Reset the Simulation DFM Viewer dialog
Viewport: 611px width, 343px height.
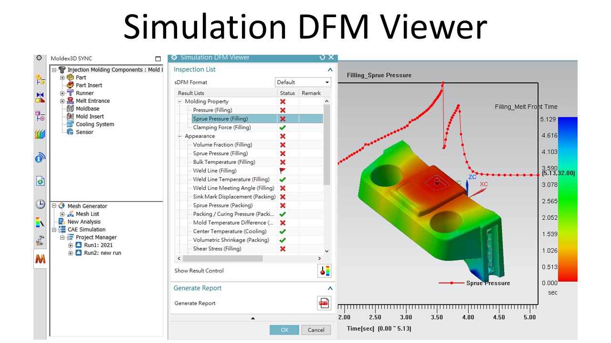point(322,57)
